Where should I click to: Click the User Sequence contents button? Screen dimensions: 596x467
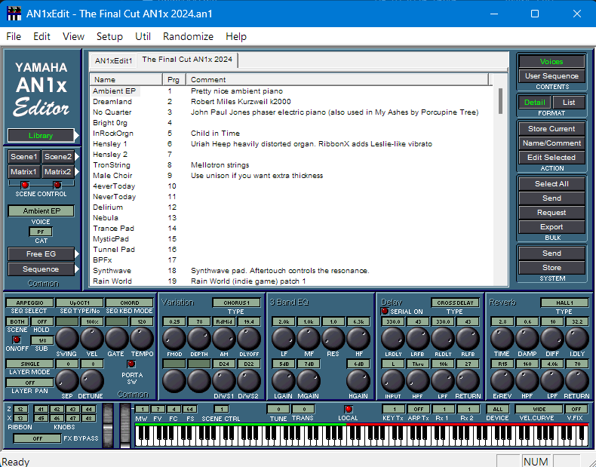pyautogui.click(x=551, y=76)
